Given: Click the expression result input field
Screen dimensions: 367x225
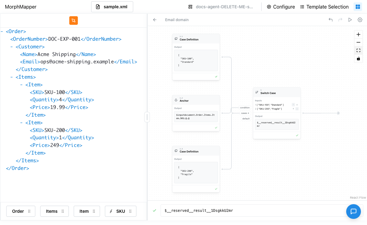Looking at the screenshot, I should pos(262,211).
